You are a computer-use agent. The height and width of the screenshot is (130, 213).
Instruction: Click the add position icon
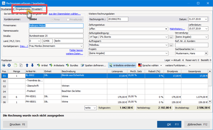point(3,65)
